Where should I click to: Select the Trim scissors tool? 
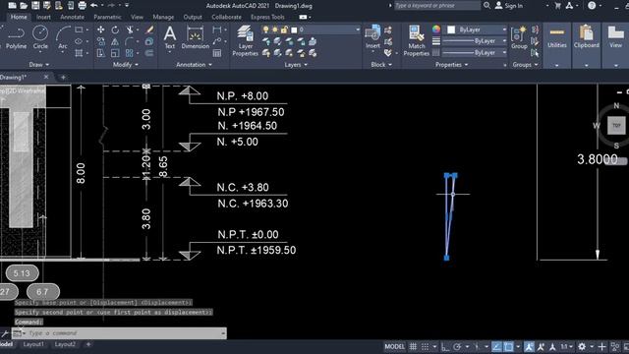[x=130, y=29]
